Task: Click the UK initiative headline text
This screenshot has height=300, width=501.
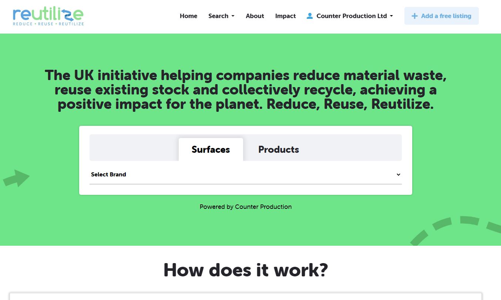Action: coord(246,90)
